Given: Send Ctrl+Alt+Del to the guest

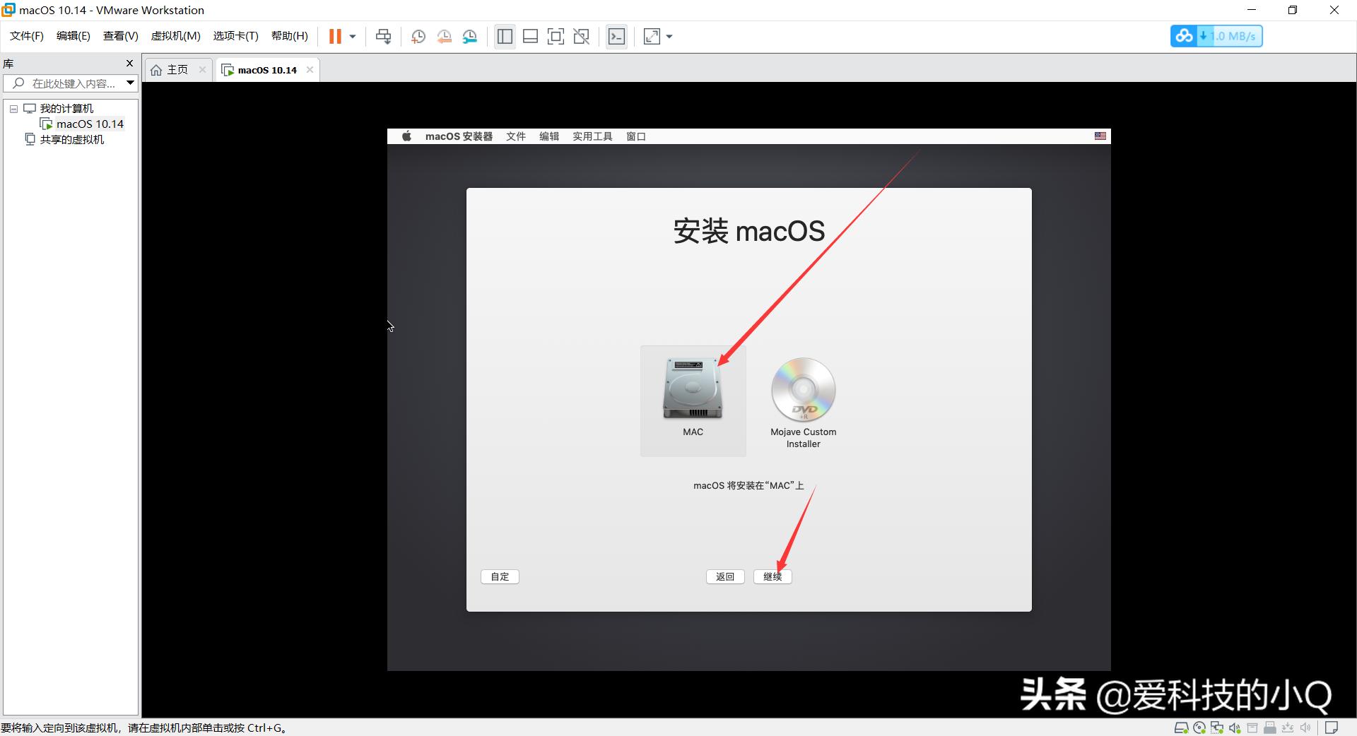Looking at the screenshot, I should (x=382, y=36).
